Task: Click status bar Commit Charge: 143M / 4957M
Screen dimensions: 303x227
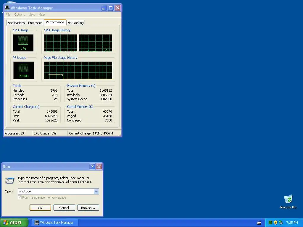Action: (91, 133)
